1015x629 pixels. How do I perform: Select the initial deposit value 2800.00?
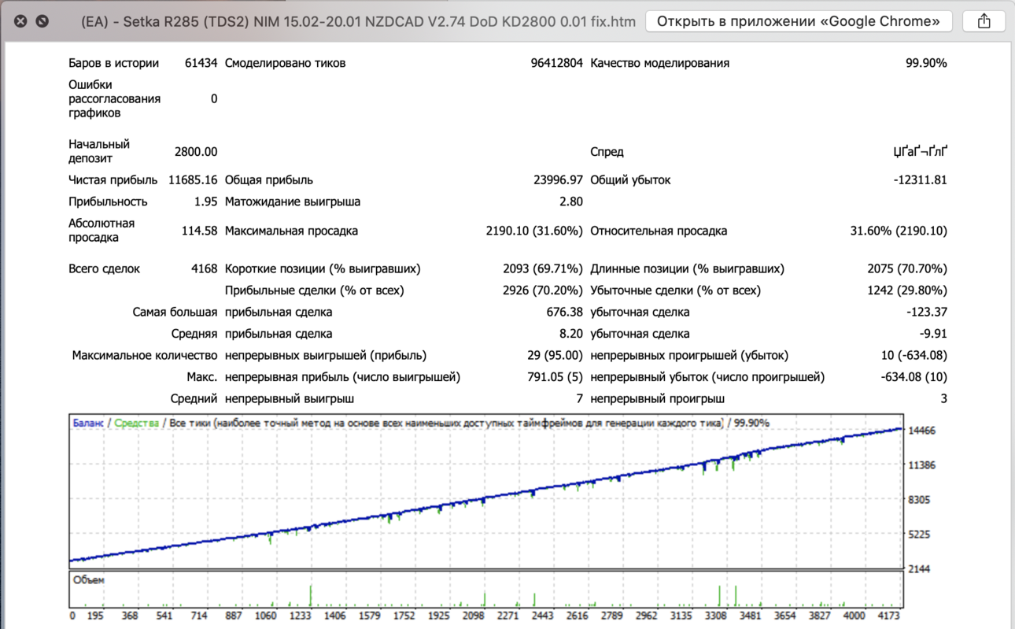196,151
